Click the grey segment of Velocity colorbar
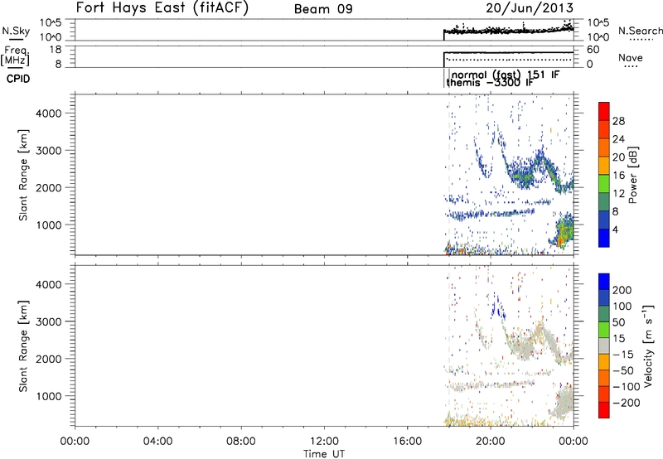 (x=604, y=345)
